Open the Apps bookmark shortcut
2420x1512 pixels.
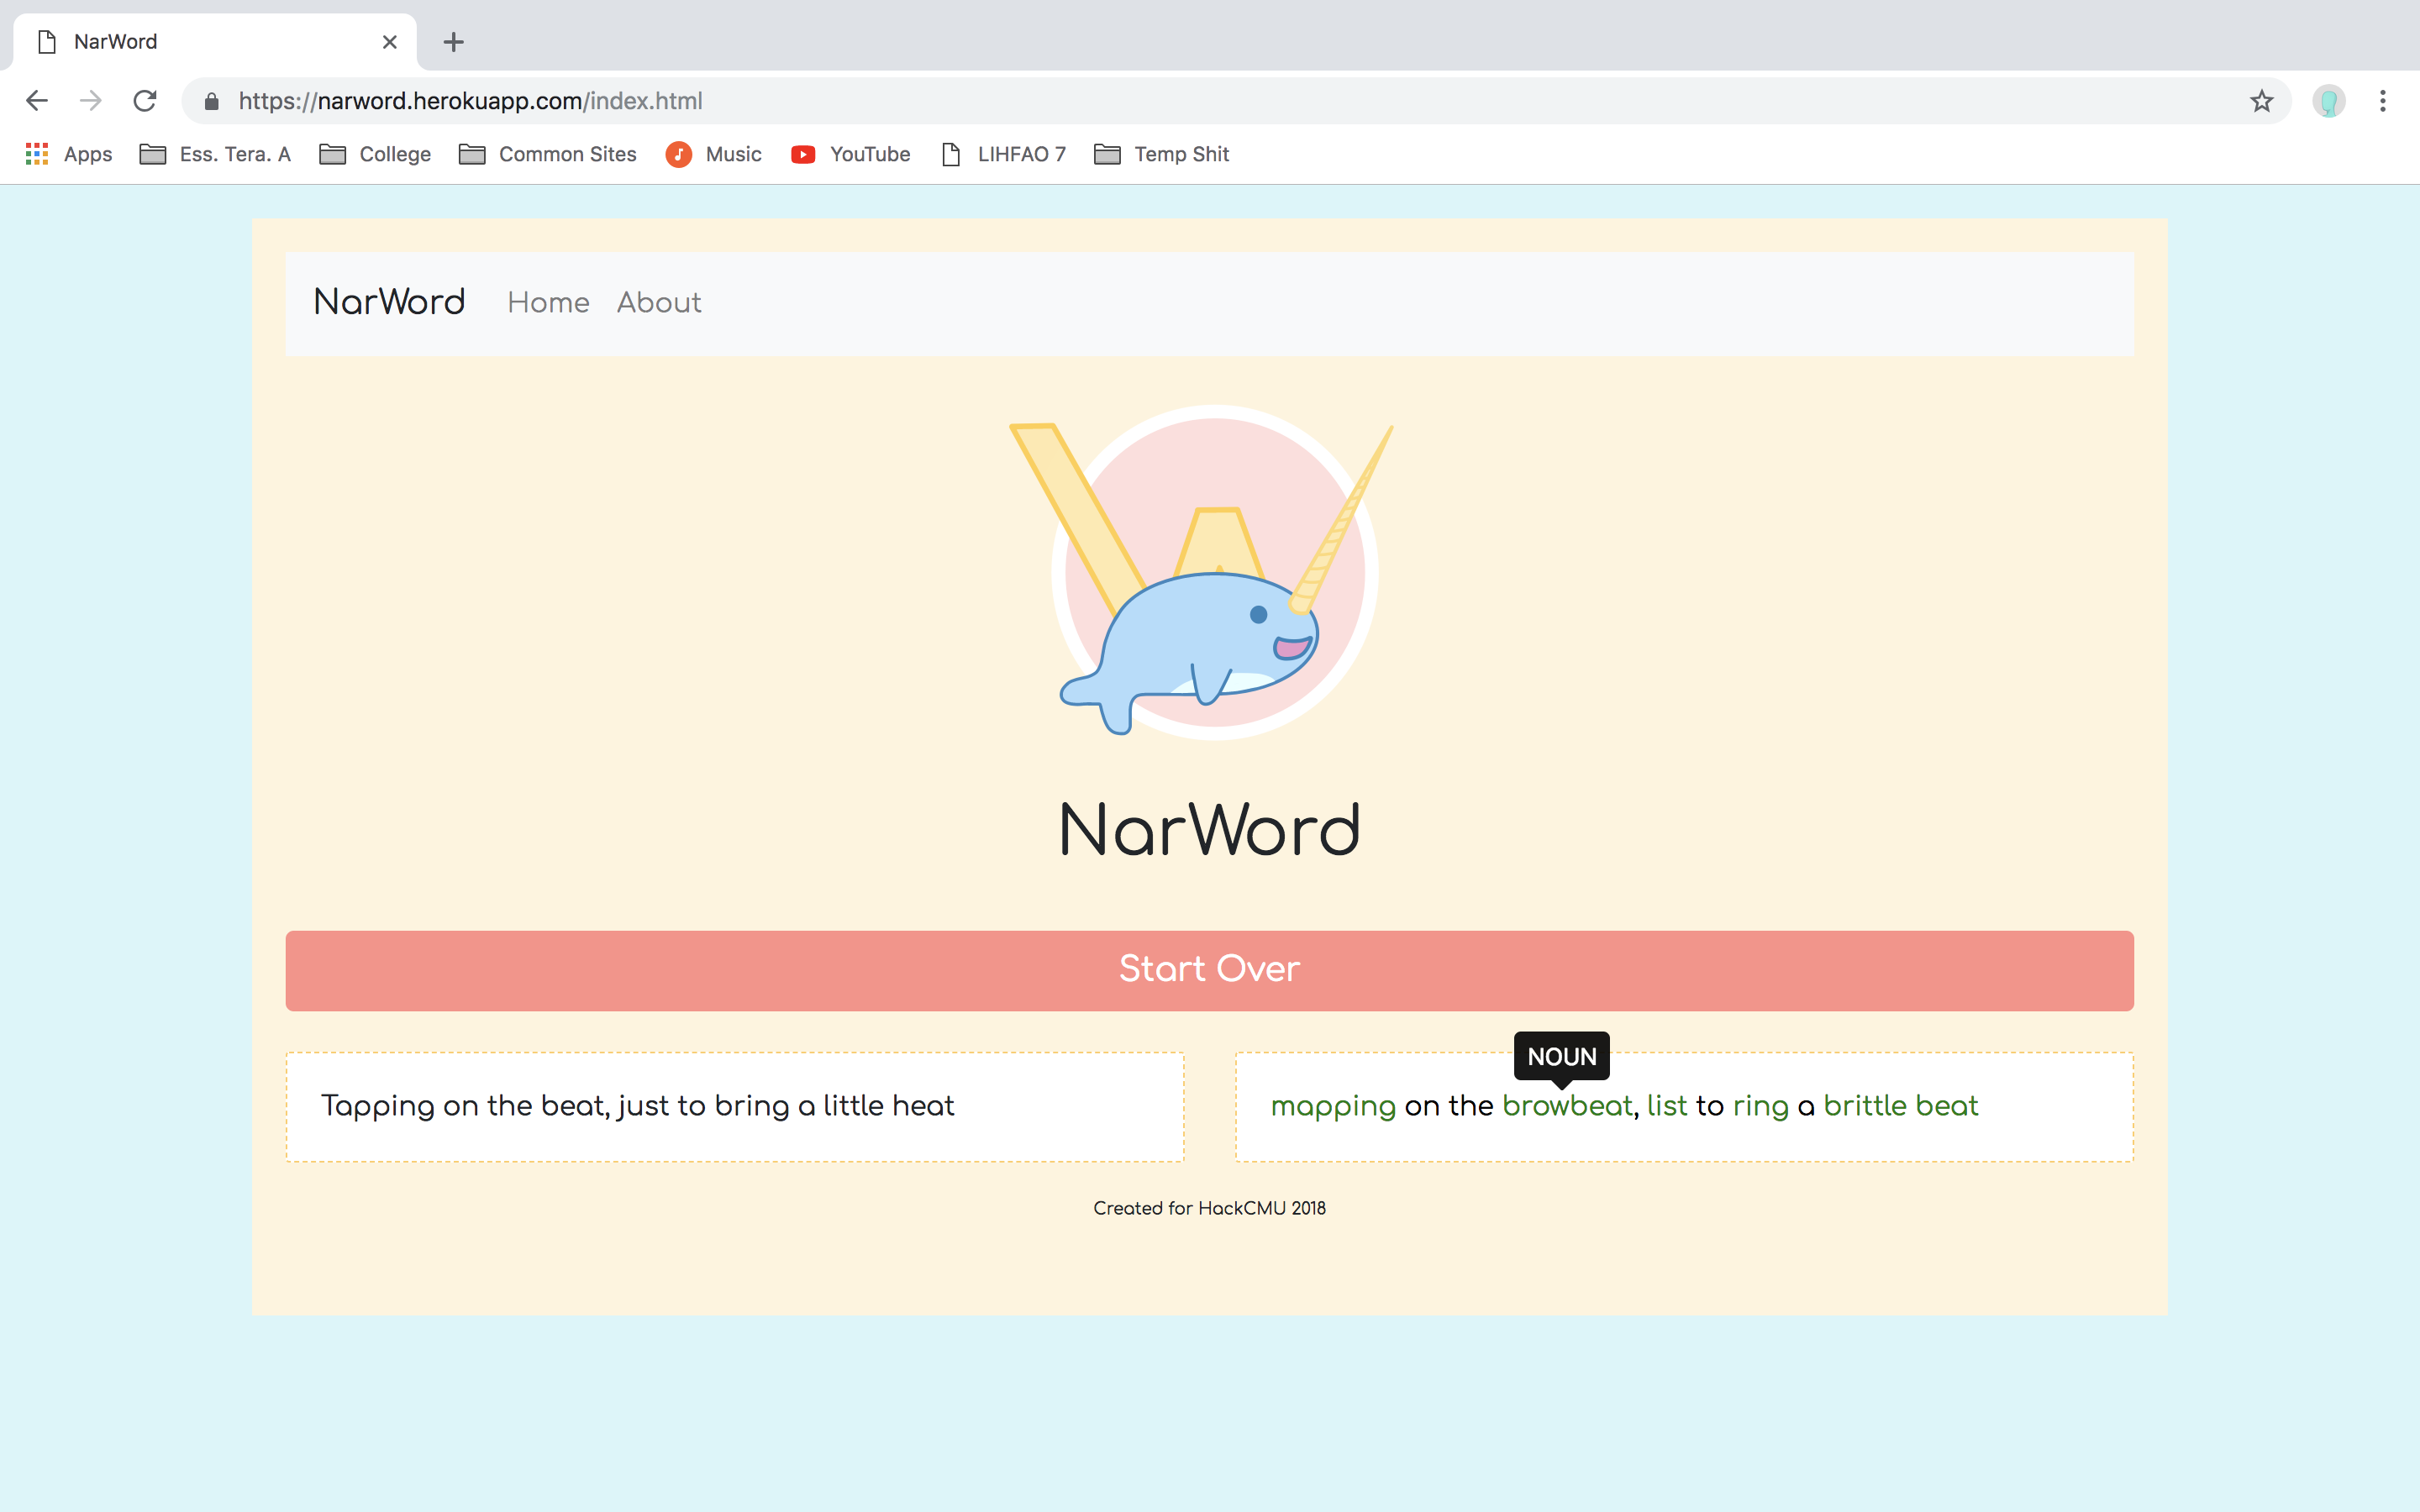[x=68, y=154]
